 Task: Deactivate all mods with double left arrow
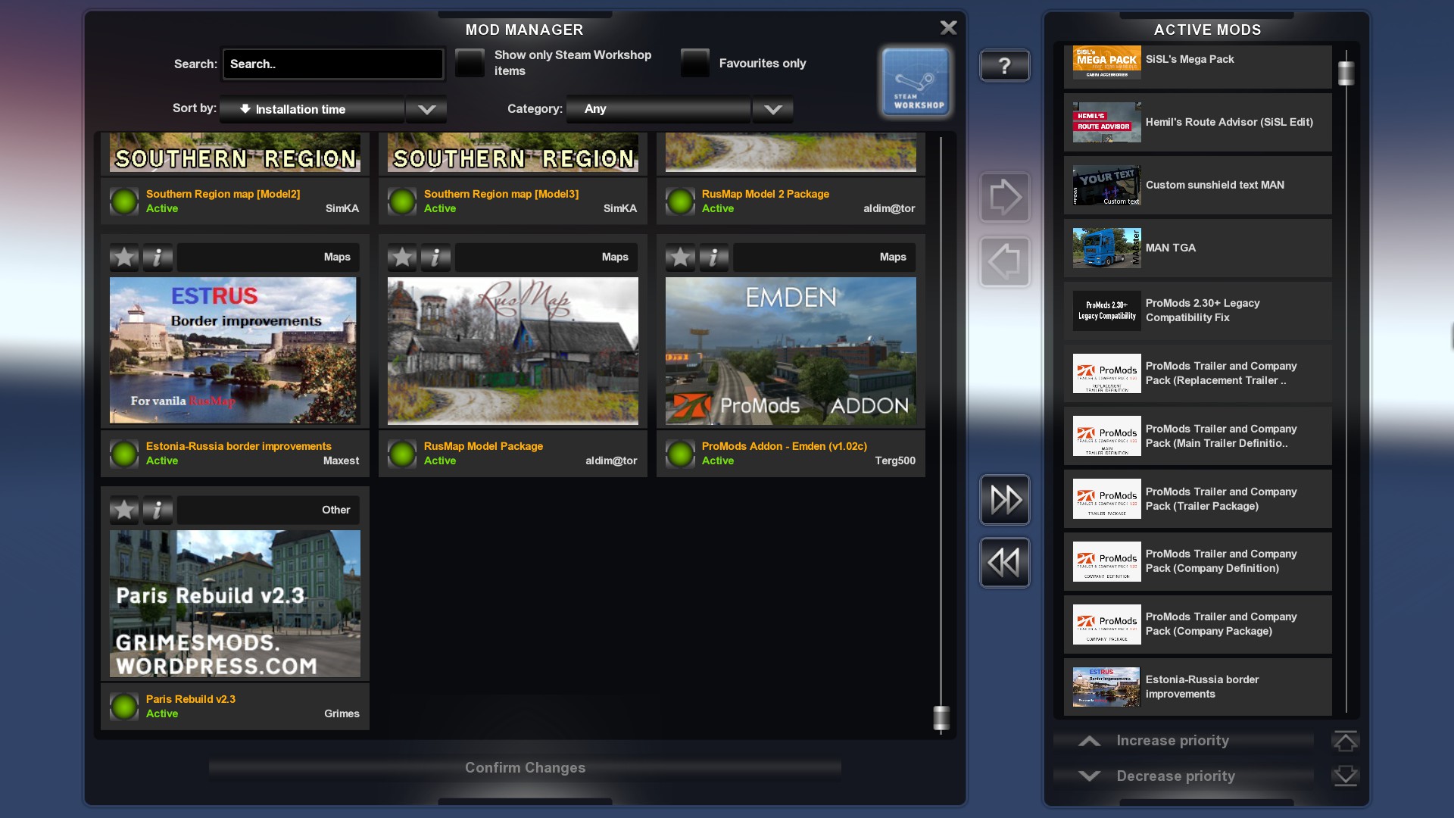tap(1005, 563)
